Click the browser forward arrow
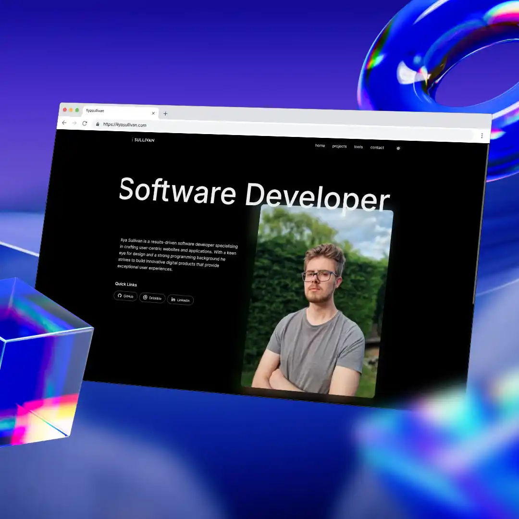This screenshot has width=519, height=519. pos(74,123)
